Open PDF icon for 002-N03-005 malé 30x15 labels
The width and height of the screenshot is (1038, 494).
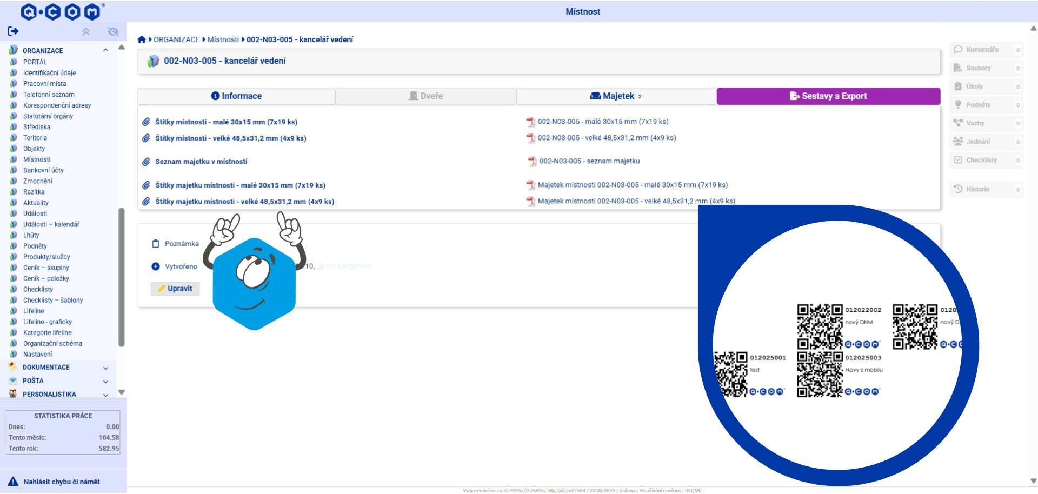point(531,122)
